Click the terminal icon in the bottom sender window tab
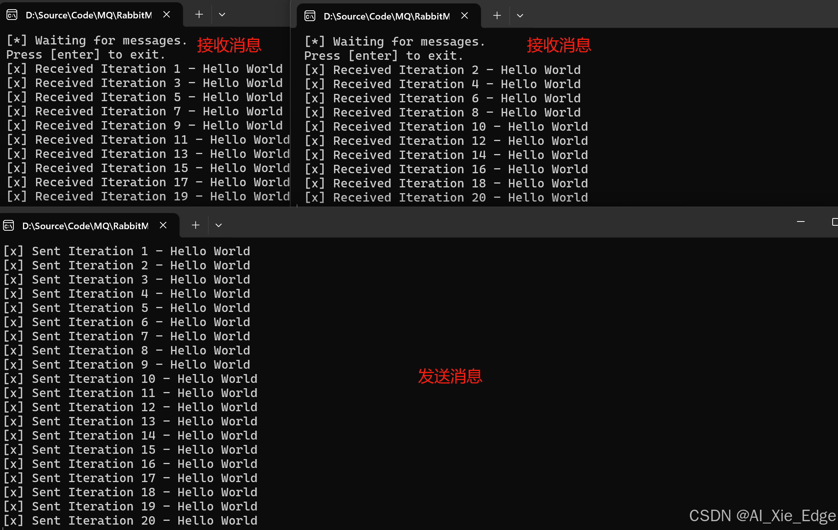This screenshot has width=838, height=530. point(8,226)
